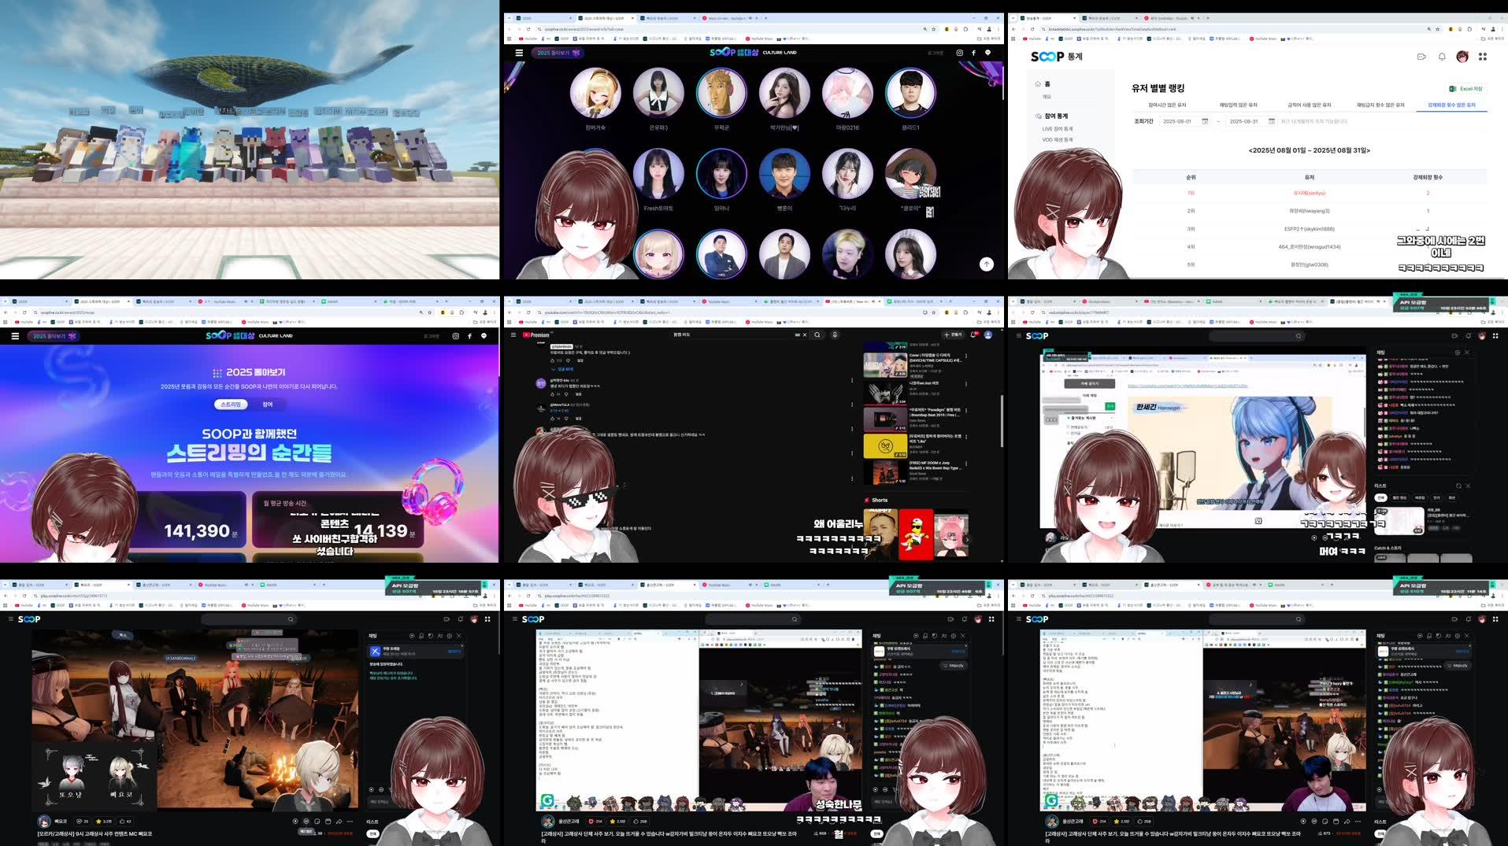Toggle the 스트리밍 option on the recap page
The height and width of the screenshot is (846, 1508).
(231, 403)
